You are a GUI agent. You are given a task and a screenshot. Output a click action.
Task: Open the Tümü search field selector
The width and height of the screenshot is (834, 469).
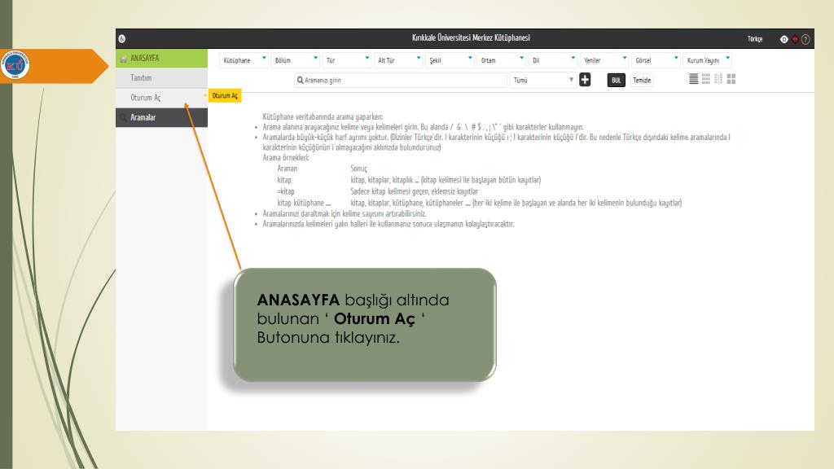tap(543, 81)
